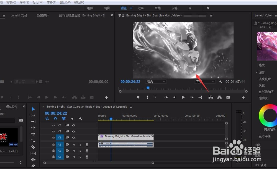This screenshot has width=277, height=169.
Task: Open program monitor settings wrench
Action: pyautogui.click(x=220, y=81)
